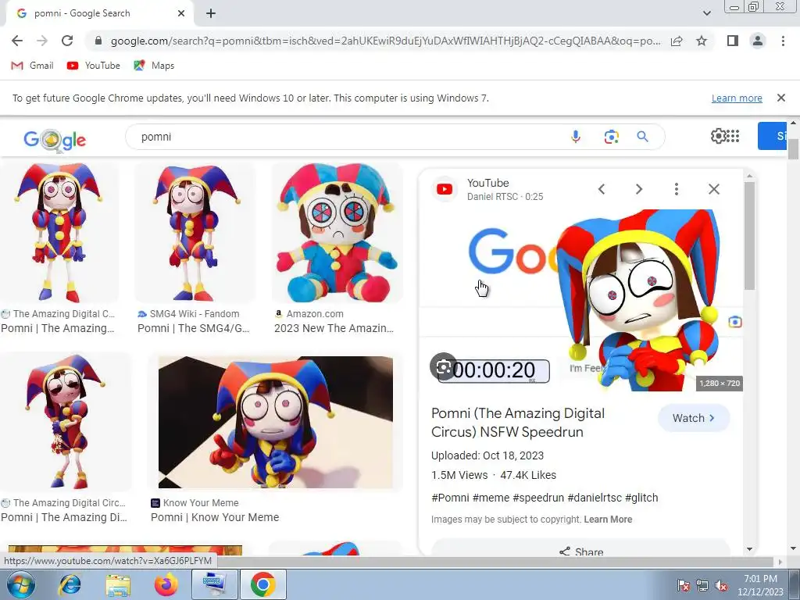Open the Chrome profile avatar
The width and height of the screenshot is (800, 600).
758,41
